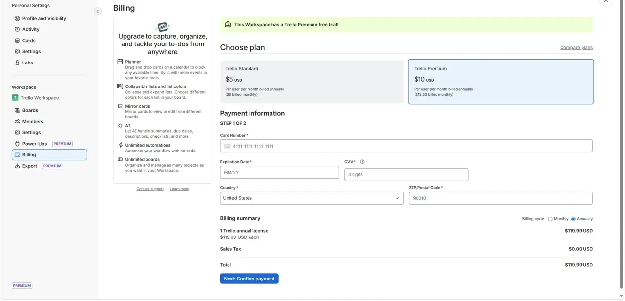The width and height of the screenshot is (625, 301).
Task: Focus the Expiration Date field
Action: 279,172
